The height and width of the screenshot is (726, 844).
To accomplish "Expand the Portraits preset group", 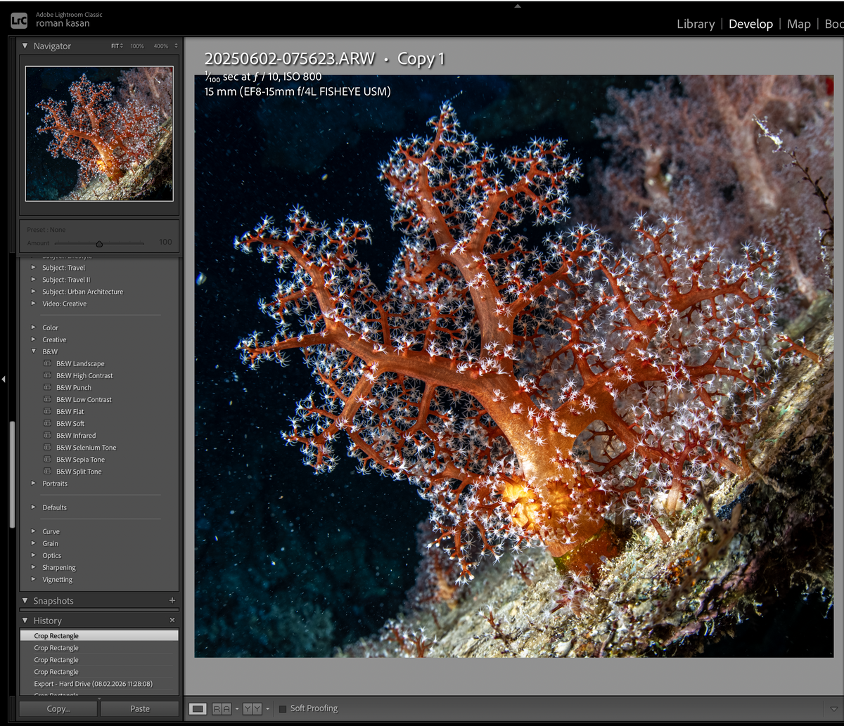I will 33,484.
